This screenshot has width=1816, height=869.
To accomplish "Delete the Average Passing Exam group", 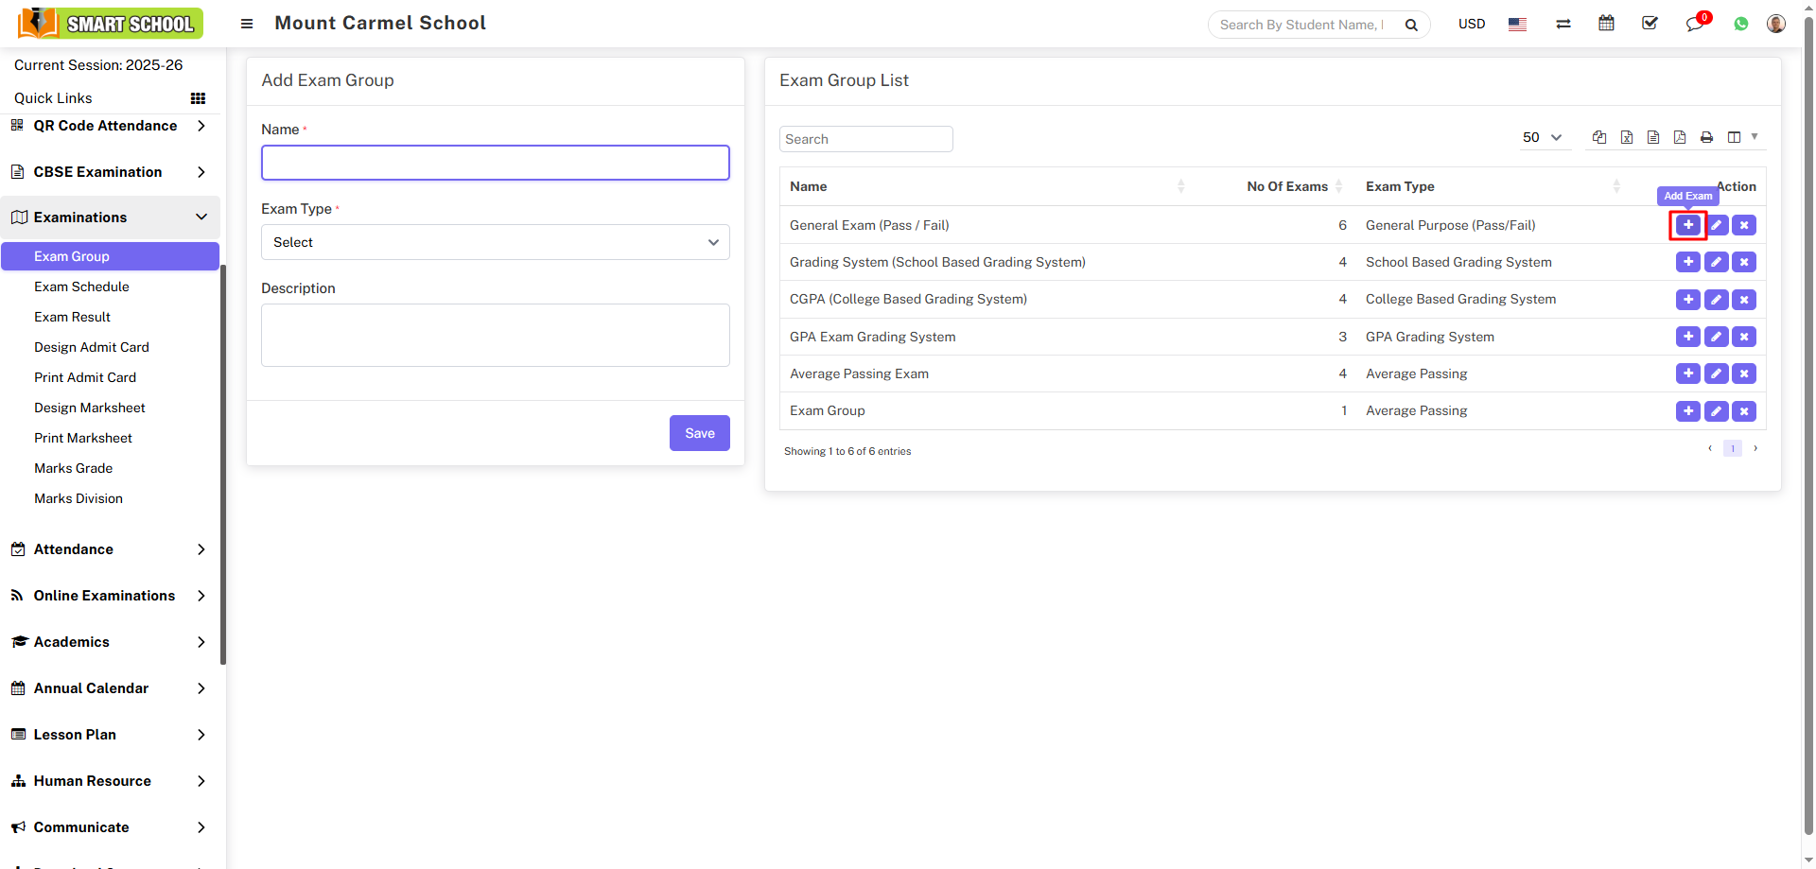I will (1744, 374).
